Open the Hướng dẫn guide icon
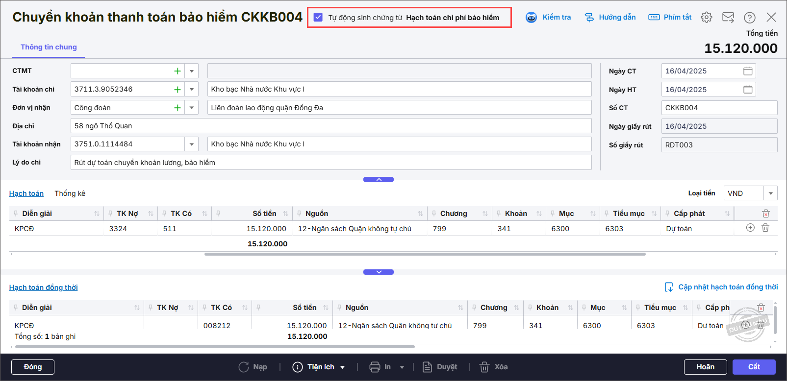 pyautogui.click(x=589, y=18)
